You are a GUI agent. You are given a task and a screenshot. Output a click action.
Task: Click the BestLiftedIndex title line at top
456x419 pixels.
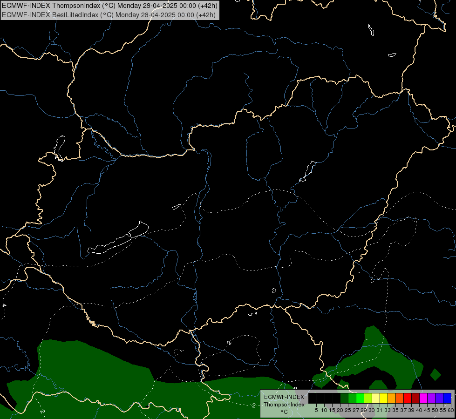[x=109, y=15]
